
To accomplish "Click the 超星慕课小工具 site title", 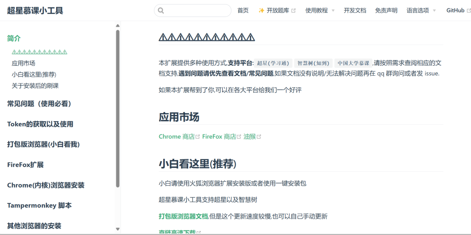I will (x=35, y=11).
